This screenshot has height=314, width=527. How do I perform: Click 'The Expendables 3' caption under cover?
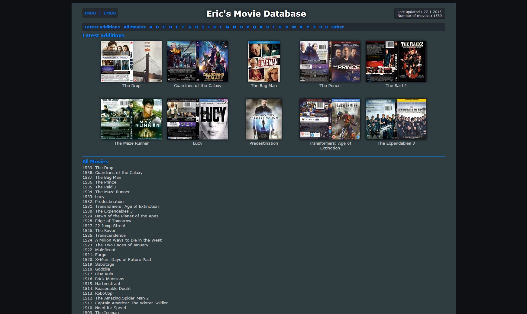pyautogui.click(x=396, y=143)
